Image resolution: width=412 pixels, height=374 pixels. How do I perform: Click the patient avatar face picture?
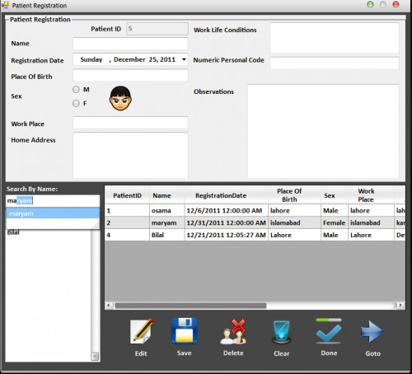pyautogui.click(x=120, y=98)
